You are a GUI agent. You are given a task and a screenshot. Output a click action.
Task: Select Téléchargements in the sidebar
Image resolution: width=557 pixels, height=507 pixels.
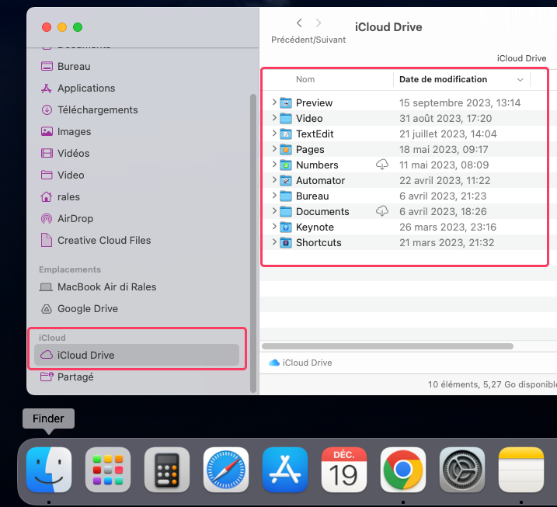pos(97,110)
